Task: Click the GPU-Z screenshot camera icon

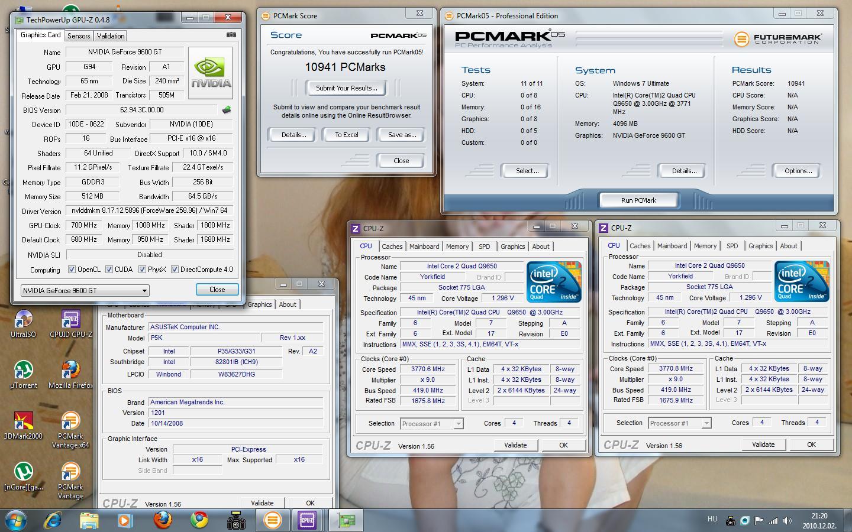Action: [x=231, y=35]
